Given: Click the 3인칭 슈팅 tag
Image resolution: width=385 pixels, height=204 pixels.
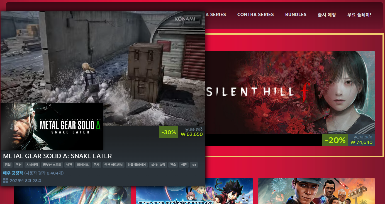Looking at the screenshot, I should point(158,165).
